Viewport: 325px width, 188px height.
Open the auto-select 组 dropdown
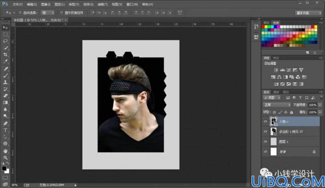(x=47, y=13)
